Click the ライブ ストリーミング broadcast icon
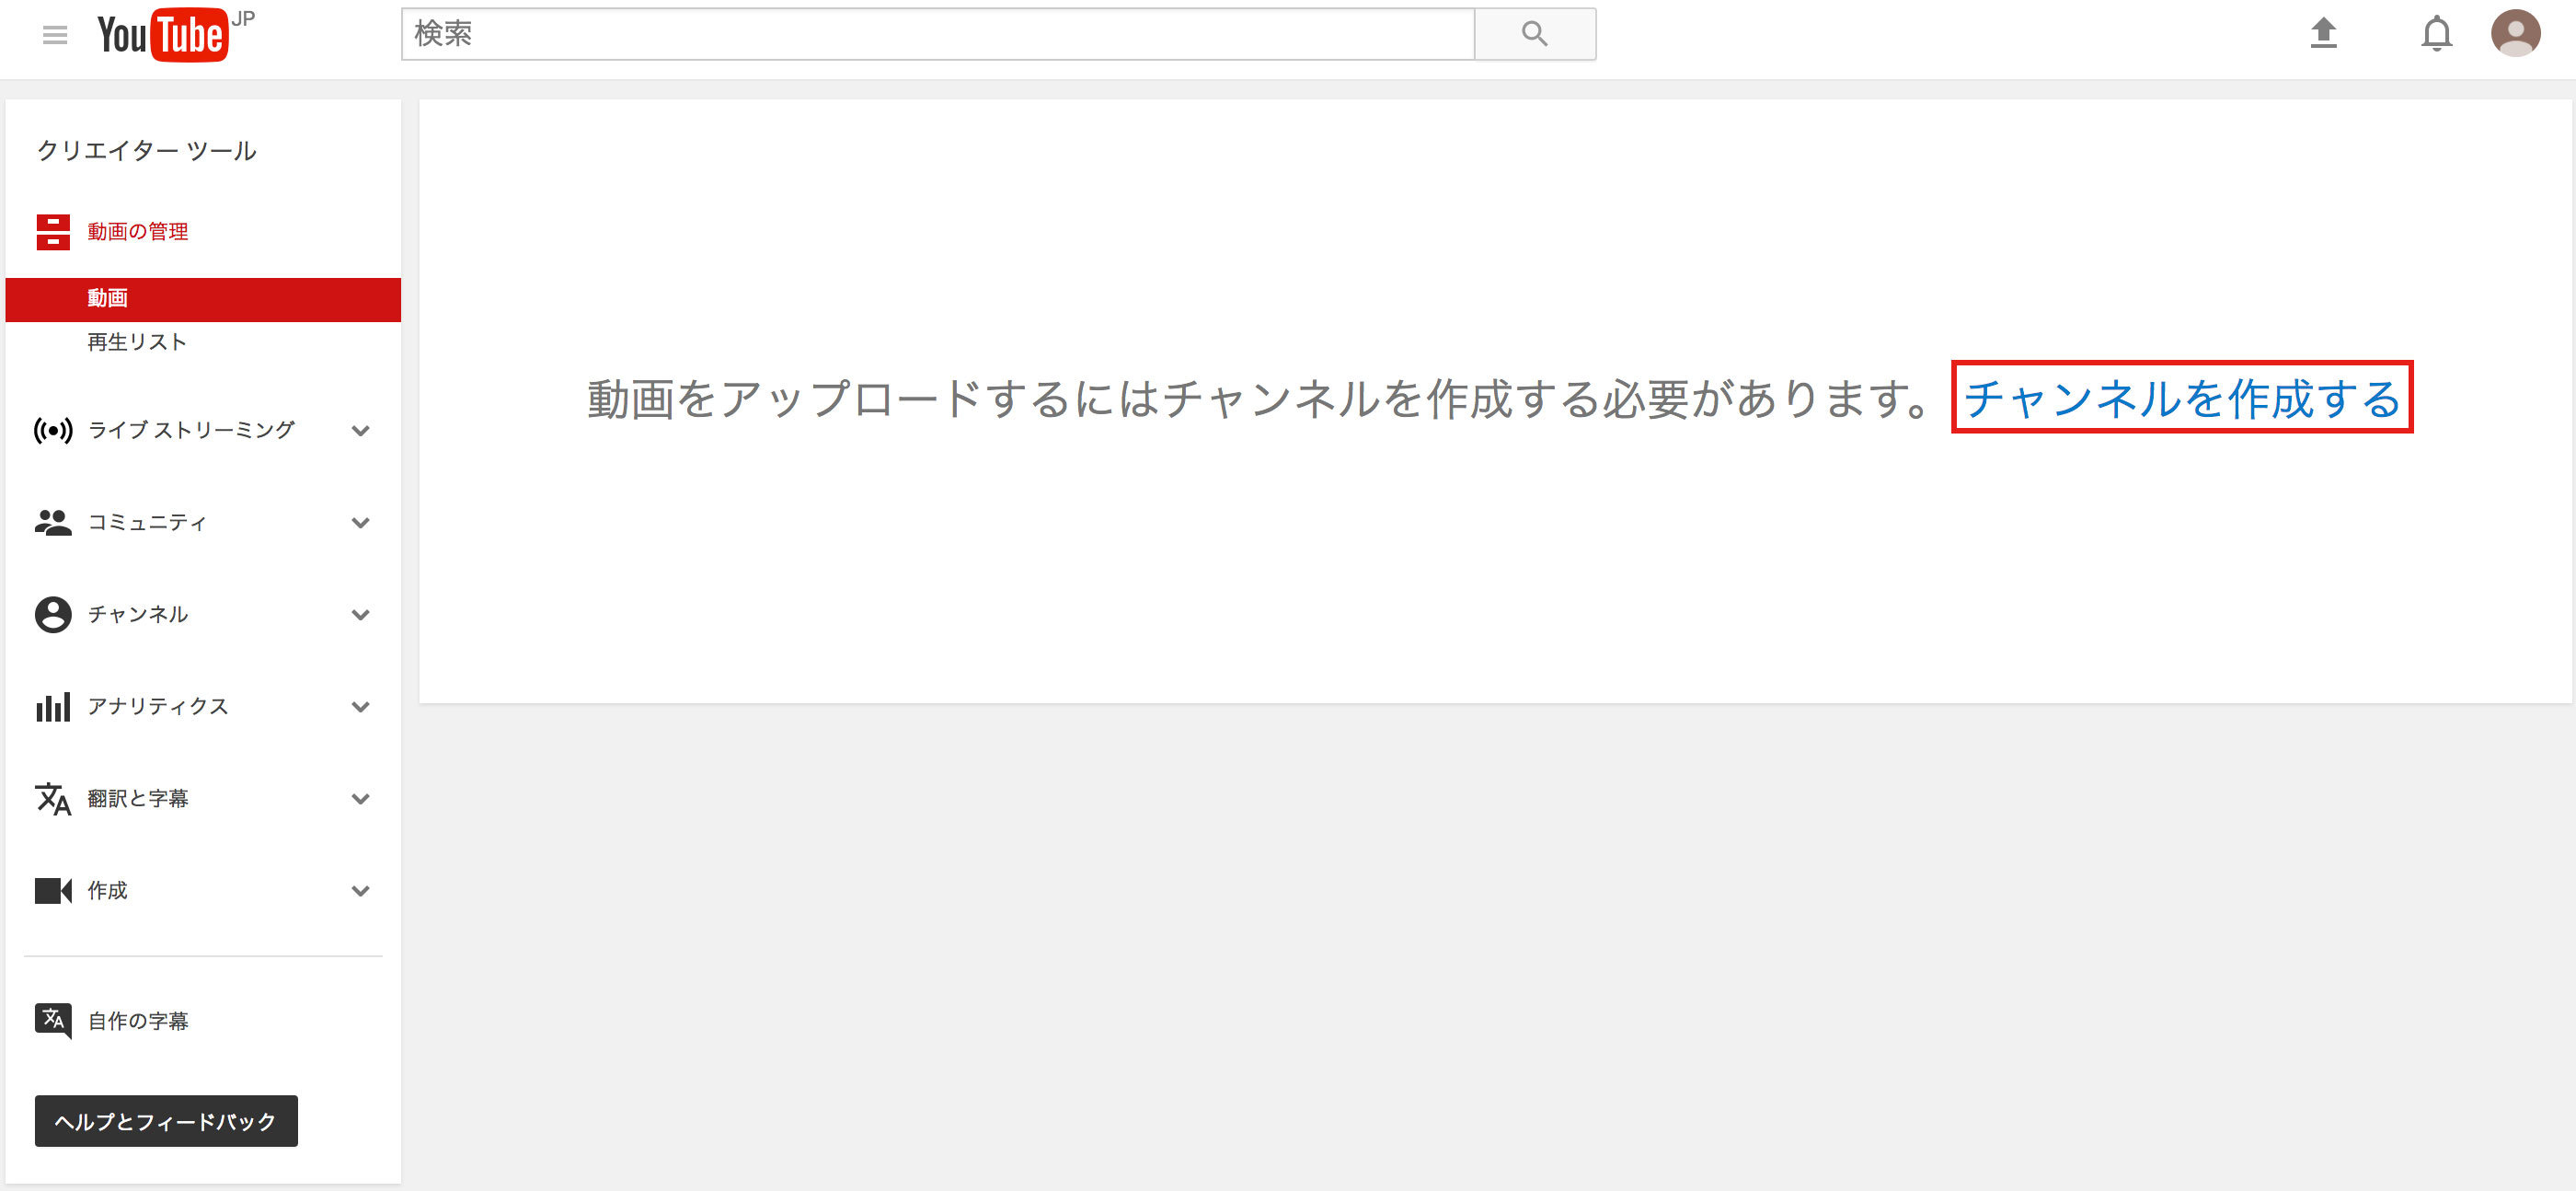The image size is (2576, 1191). (53, 431)
